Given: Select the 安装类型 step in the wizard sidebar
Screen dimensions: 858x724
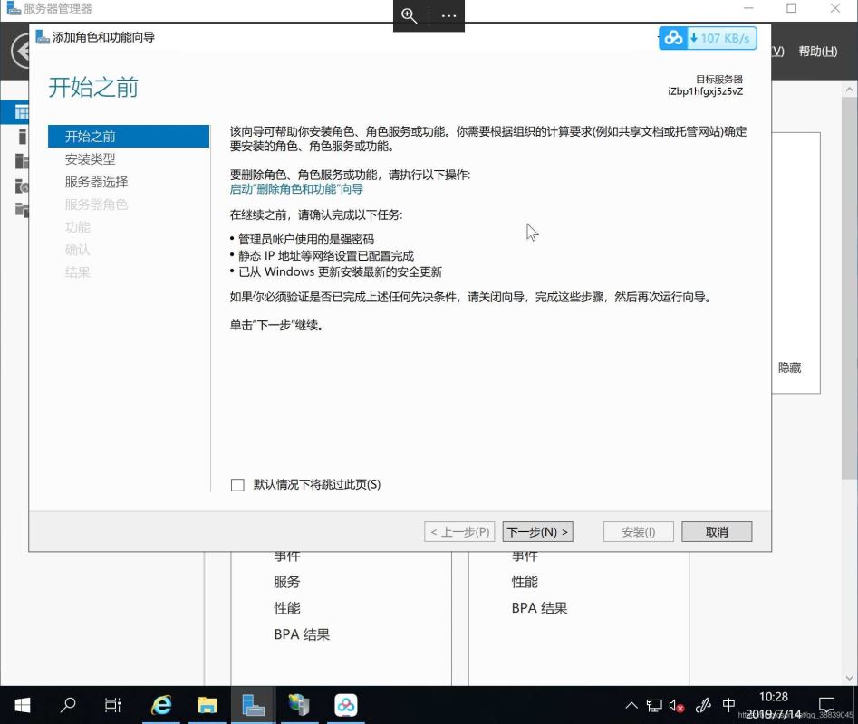Looking at the screenshot, I should coord(91,159).
